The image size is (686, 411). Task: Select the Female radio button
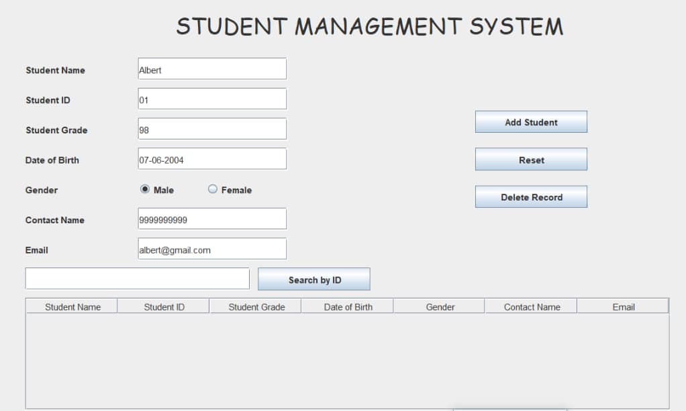click(213, 190)
